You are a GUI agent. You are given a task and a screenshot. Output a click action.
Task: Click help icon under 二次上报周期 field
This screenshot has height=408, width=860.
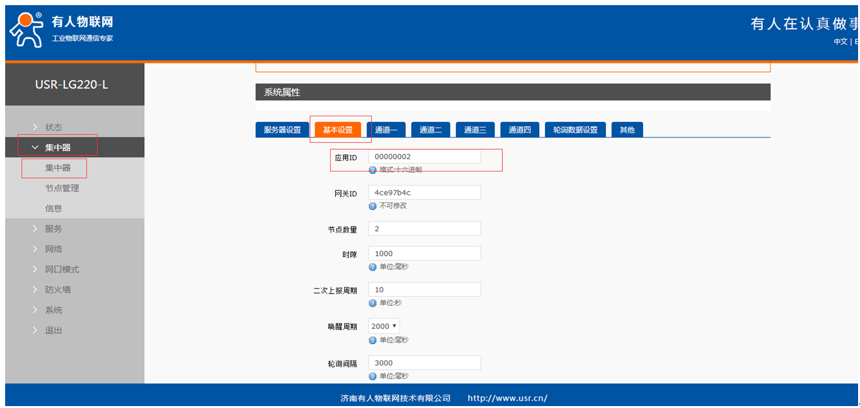coord(372,303)
